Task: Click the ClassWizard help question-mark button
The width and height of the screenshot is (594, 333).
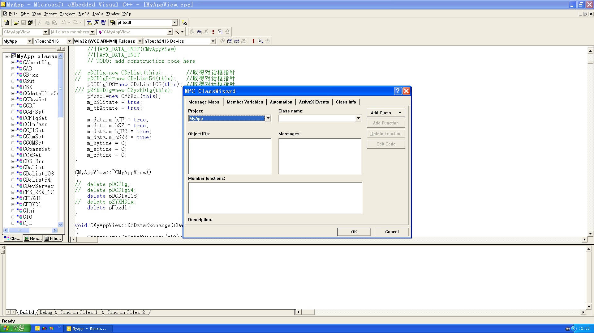Action: [x=398, y=91]
